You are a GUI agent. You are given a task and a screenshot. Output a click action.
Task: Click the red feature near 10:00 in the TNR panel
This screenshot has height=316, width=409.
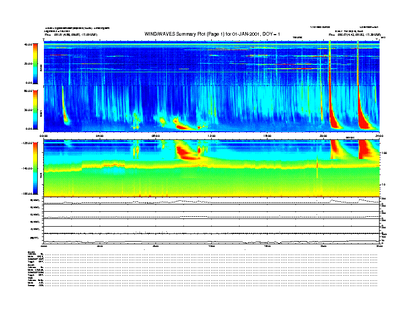tap(186, 153)
